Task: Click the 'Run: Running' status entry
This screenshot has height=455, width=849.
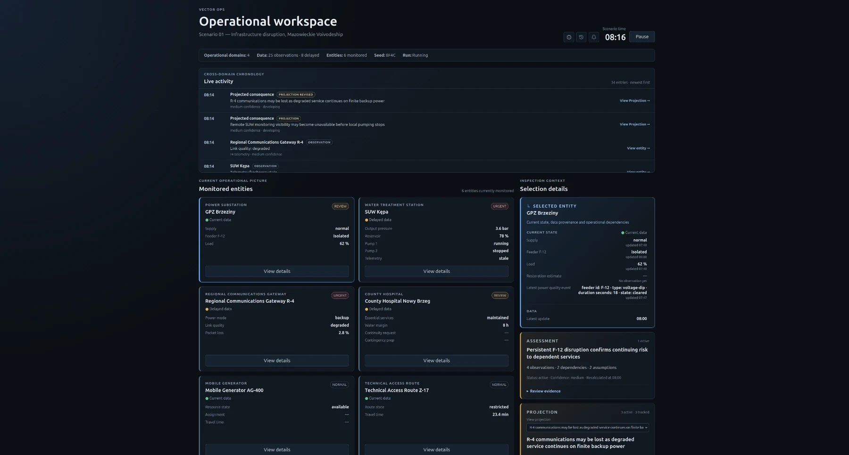Action: point(415,55)
